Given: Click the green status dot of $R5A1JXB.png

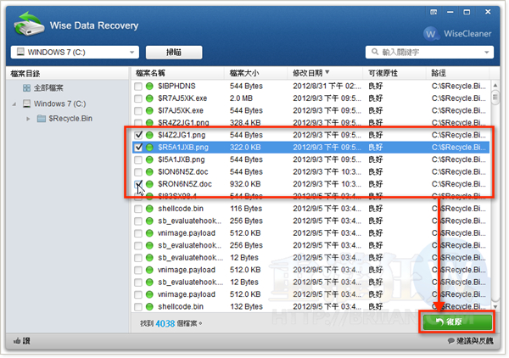Looking at the screenshot, I should [x=149, y=148].
